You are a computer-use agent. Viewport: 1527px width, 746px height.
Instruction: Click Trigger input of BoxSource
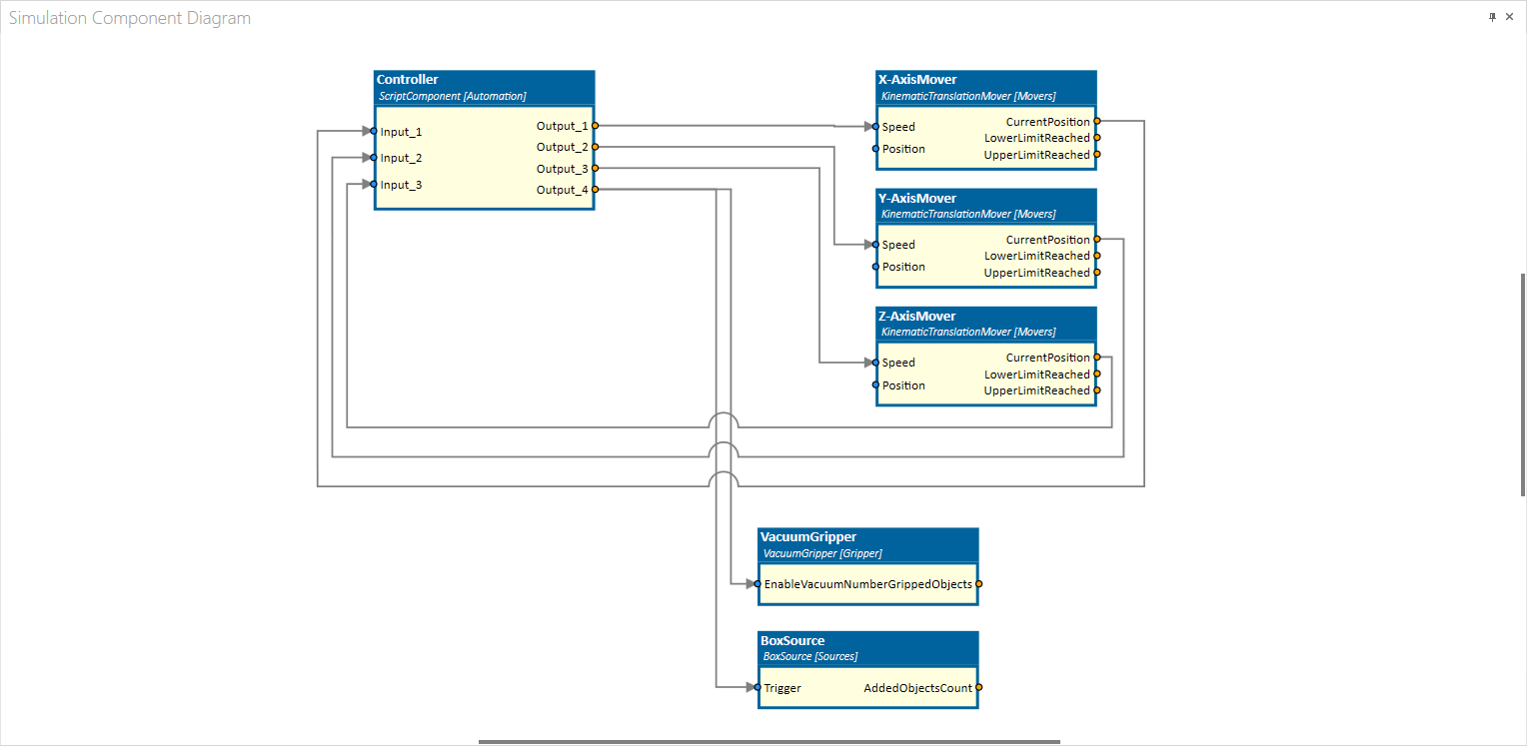pos(758,687)
